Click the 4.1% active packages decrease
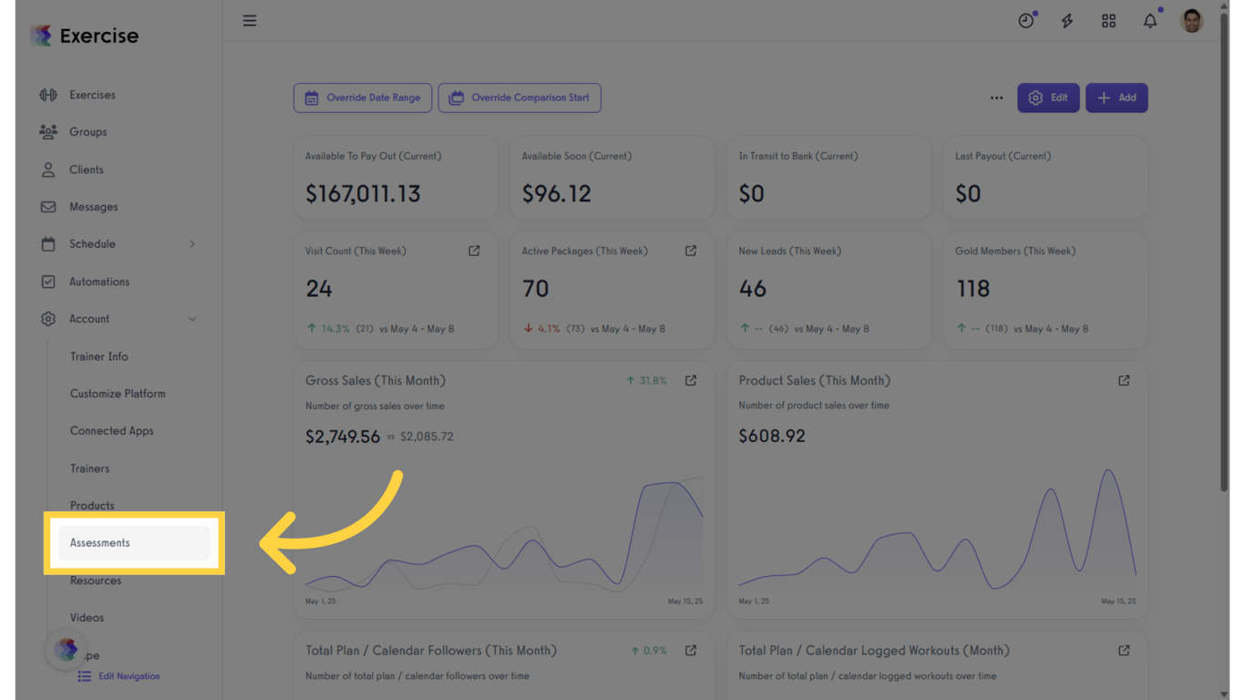The height and width of the screenshot is (700, 1245). (541, 328)
